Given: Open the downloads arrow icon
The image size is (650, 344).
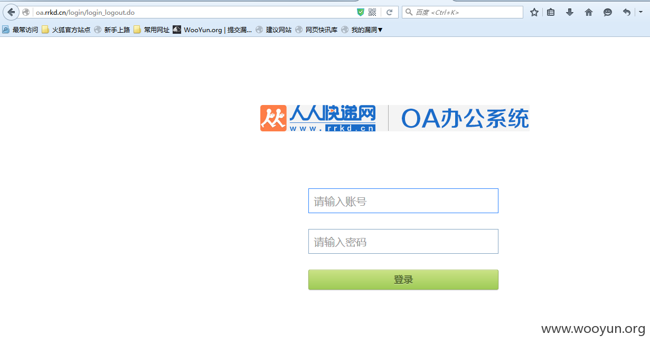Looking at the screenshot, I should click(570, 12).
